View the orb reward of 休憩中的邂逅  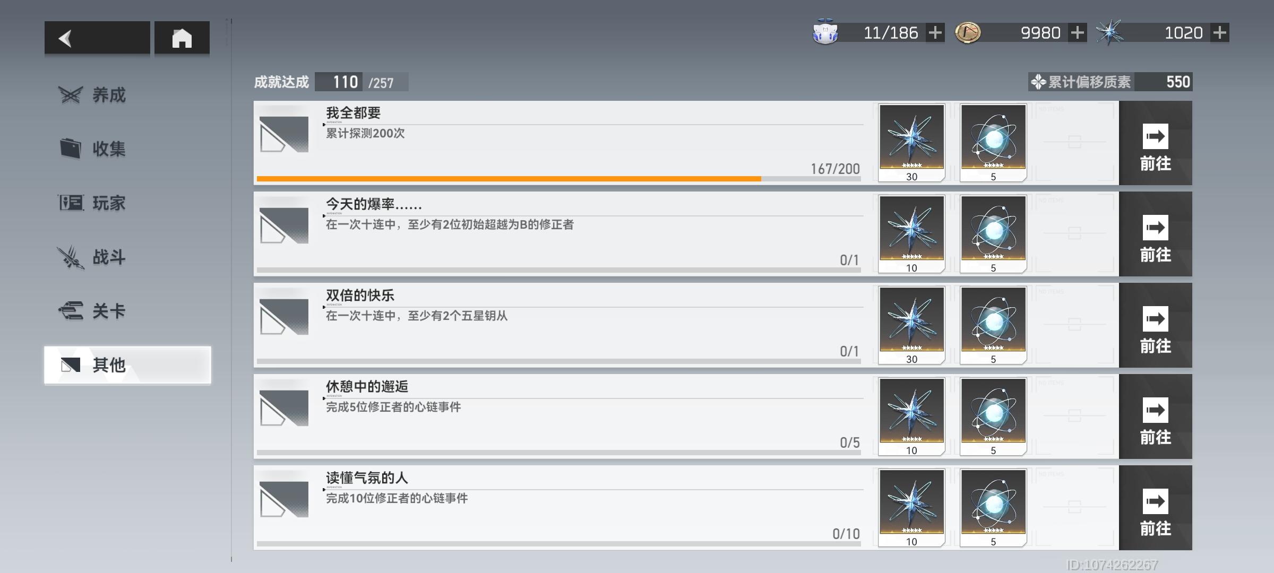tap(993, 416)
